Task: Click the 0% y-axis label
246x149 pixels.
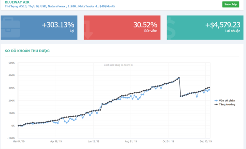Action: pos(13,126)
